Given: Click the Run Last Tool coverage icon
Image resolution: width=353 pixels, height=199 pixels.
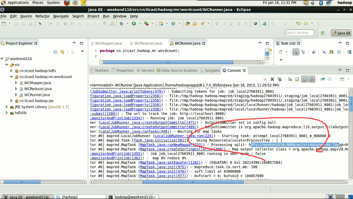Looking at the screenshot, I should (146, 23).
